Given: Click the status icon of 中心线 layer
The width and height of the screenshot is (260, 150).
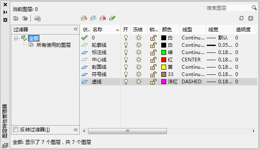Looking at the screenshot, I should [84, 60].
